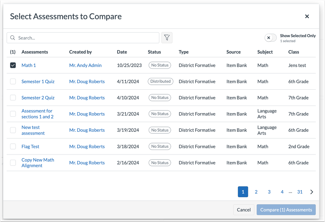The image size is (325, 222).
Task: Open the Semester 2 Quiz assessment
Action: (38, 97)
